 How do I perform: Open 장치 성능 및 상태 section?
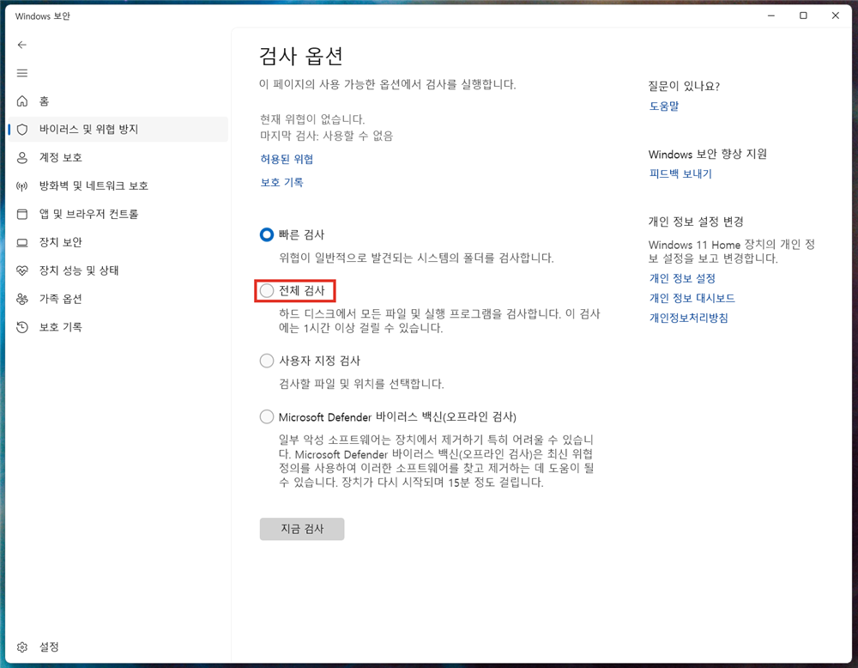118,270
